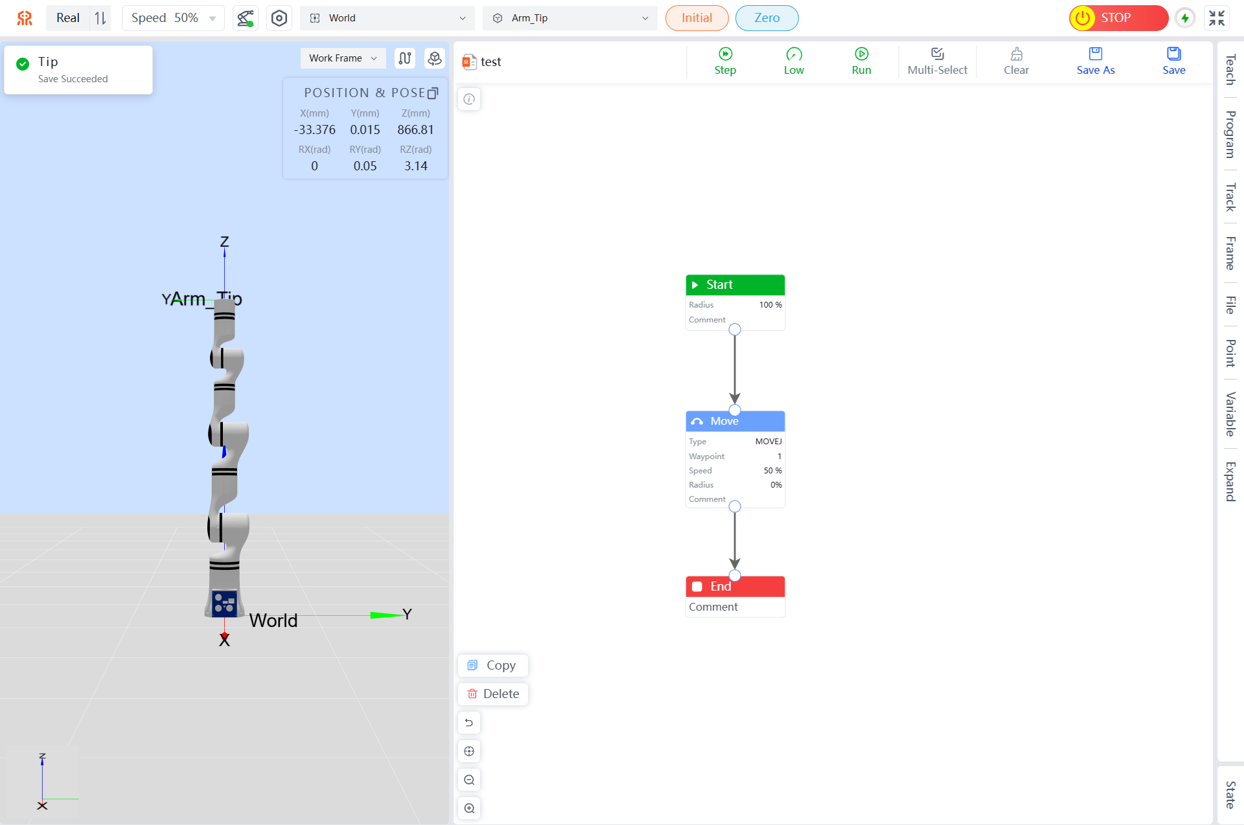The height and width of the screenshot is (825, 1244).
Task: Toggle the Real mode switch arrows
Action: coord(100,18)
